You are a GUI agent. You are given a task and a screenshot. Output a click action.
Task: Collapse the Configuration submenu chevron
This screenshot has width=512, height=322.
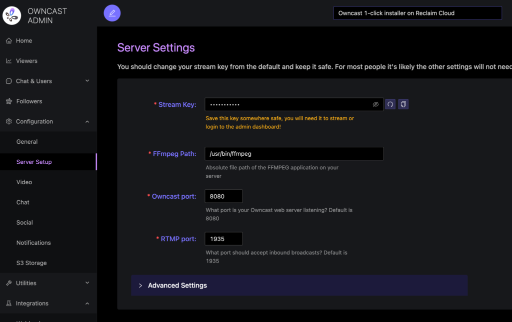[x=87, y=122]
